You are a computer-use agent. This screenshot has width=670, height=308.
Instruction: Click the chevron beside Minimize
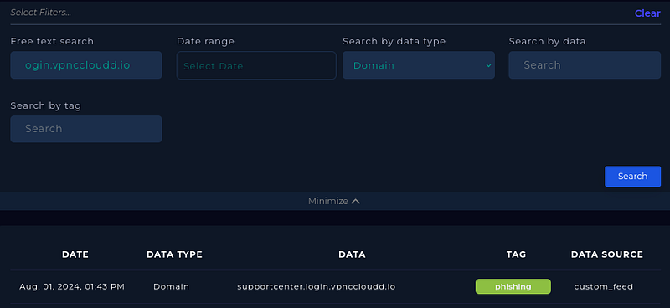click(355, 201)
